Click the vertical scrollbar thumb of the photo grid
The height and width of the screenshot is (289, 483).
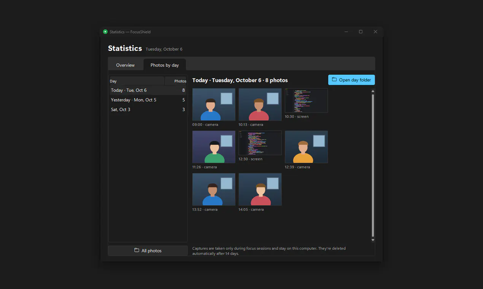373,165
